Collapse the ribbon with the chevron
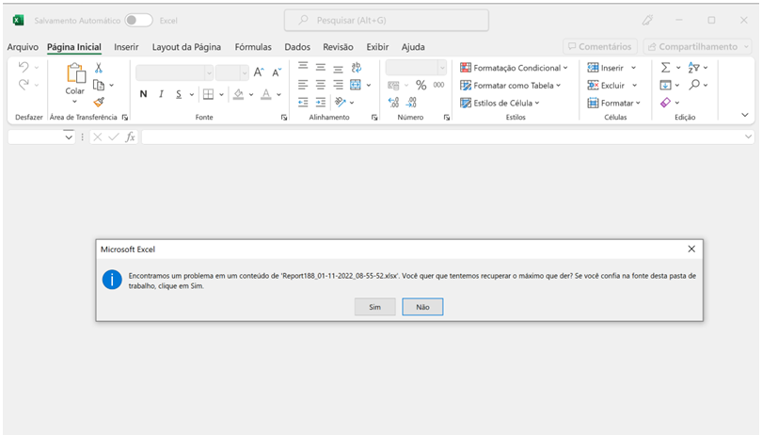 [x=744, y=115]
